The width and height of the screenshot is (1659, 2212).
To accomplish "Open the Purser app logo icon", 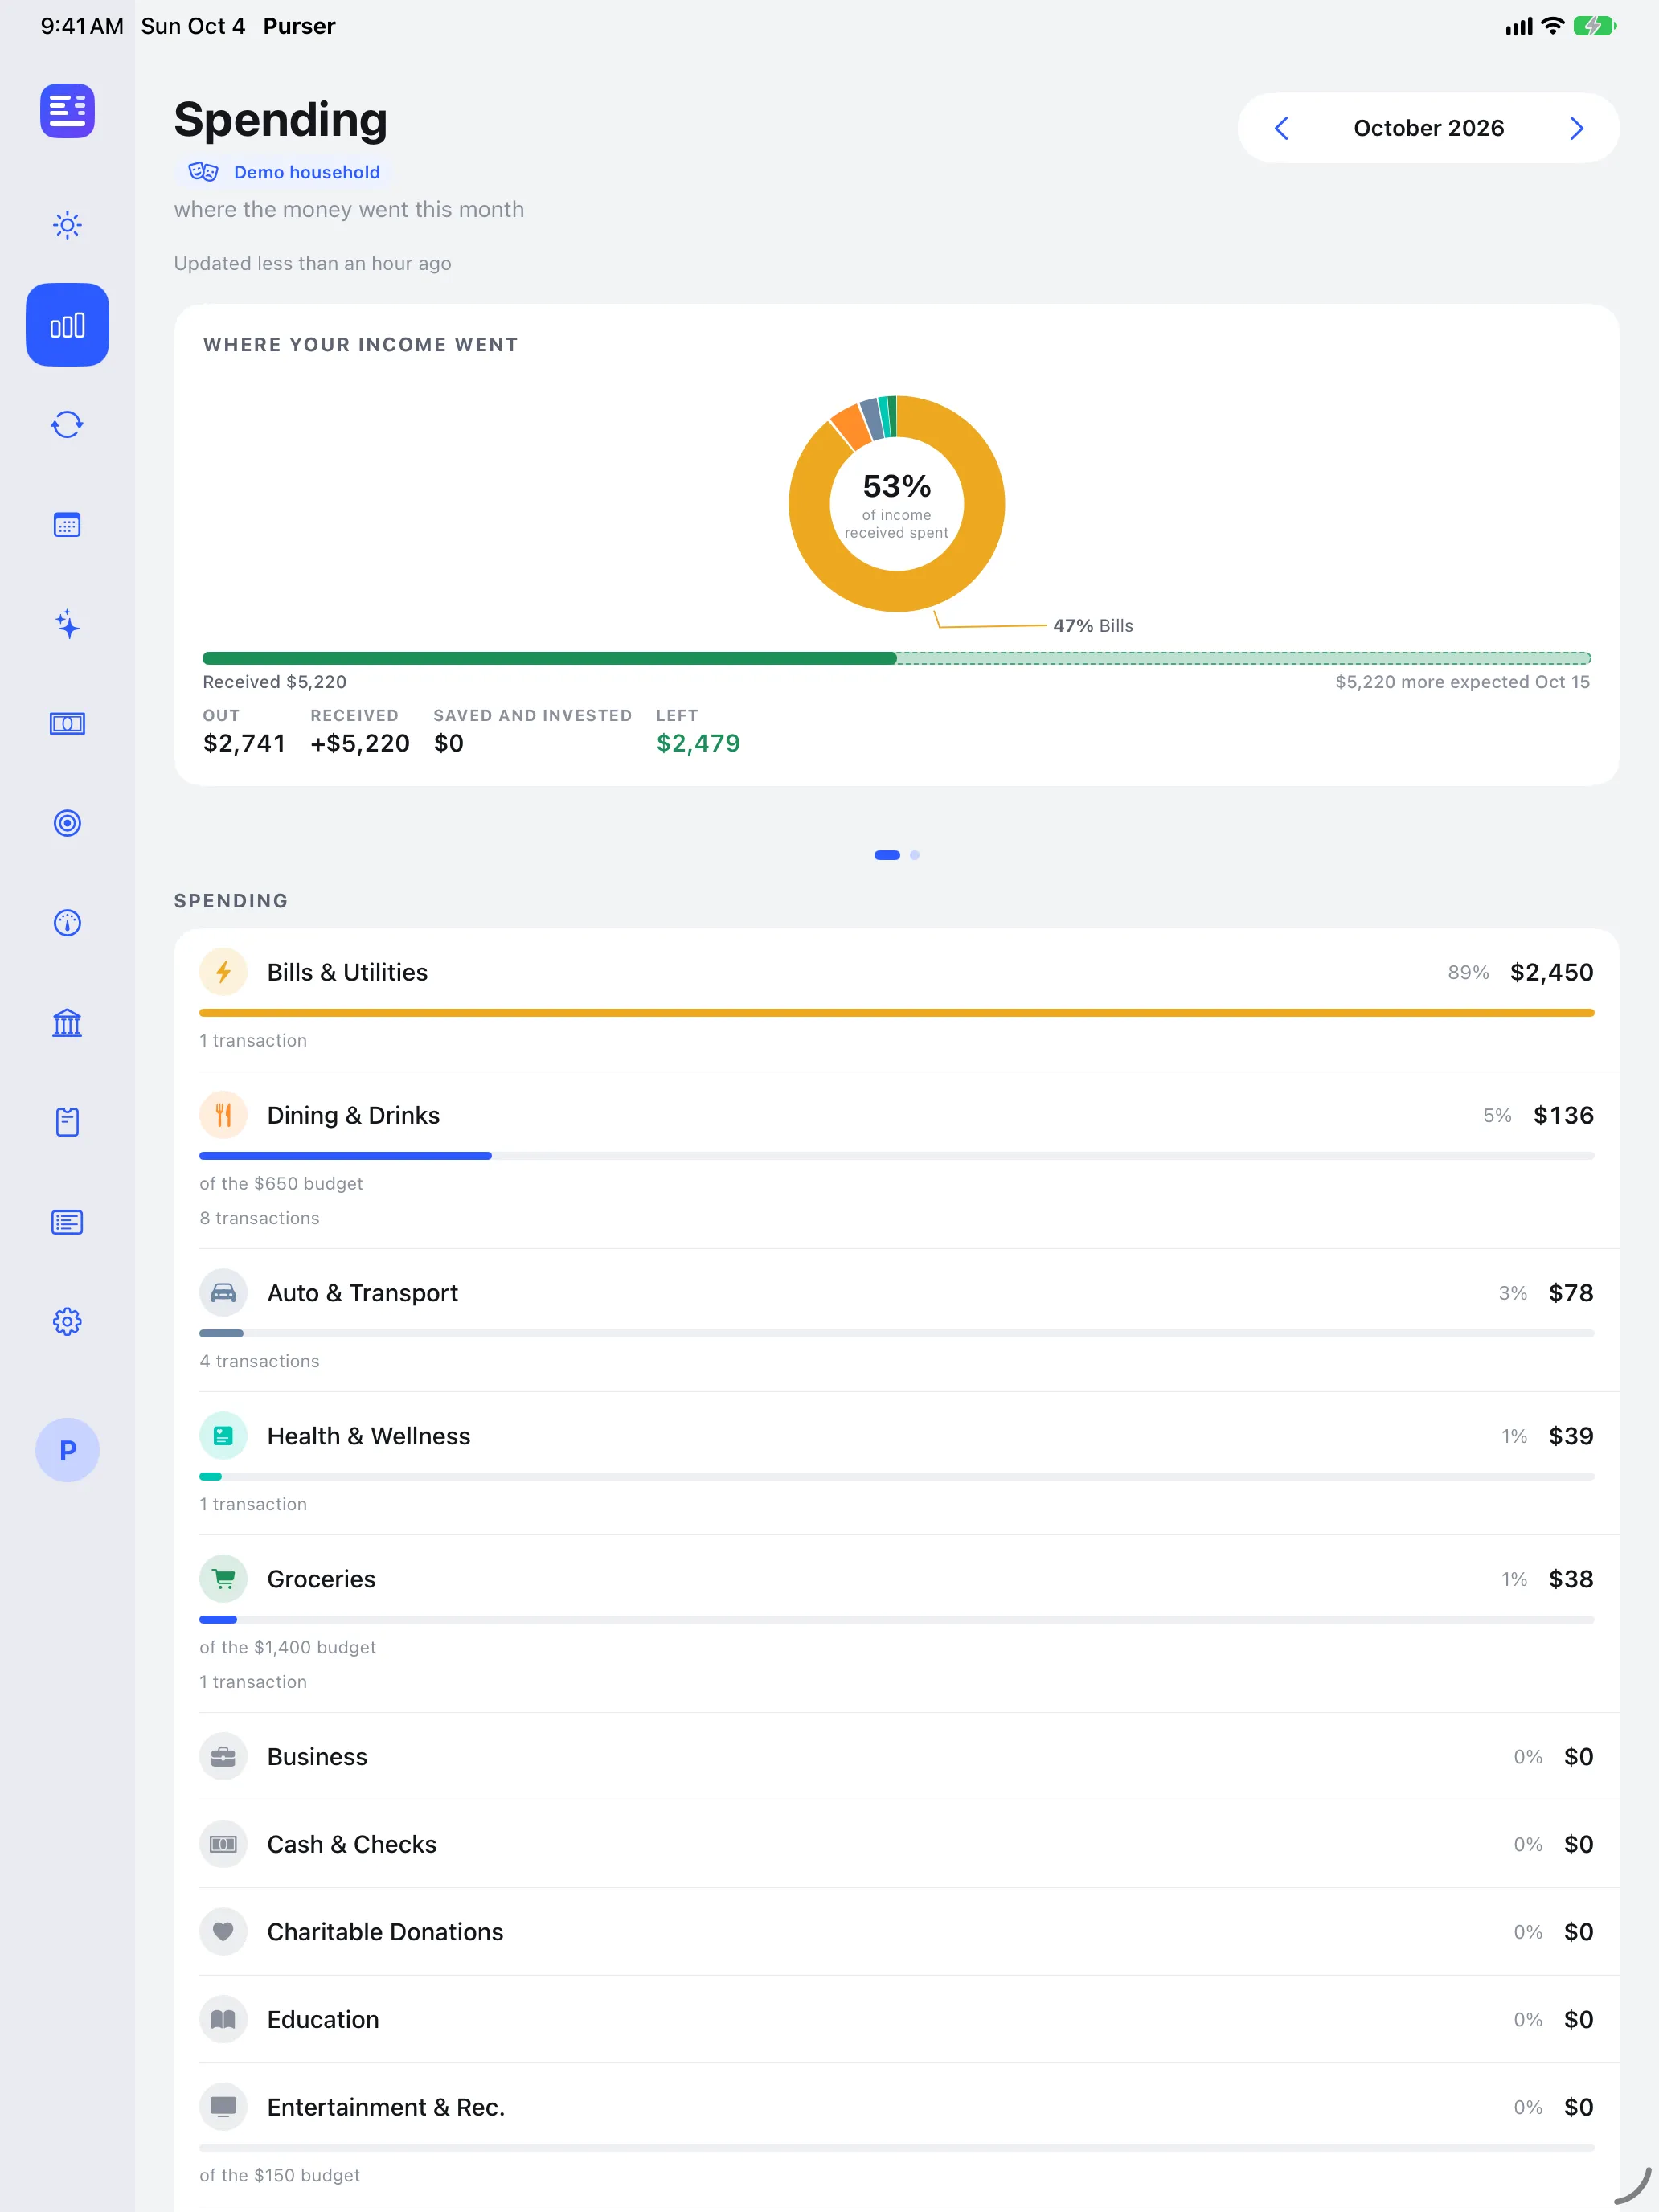I will pyautogui.click(x=67, y=110).
